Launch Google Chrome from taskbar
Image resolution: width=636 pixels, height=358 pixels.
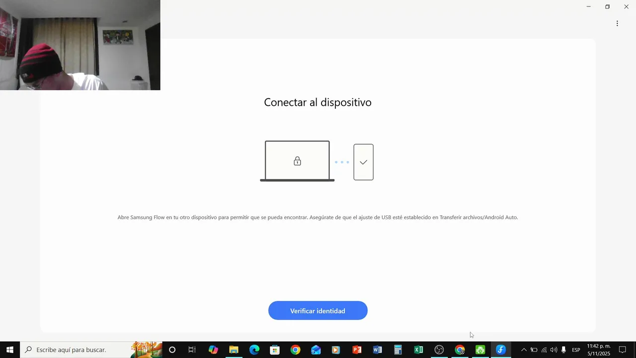click(x=295, y=350)
